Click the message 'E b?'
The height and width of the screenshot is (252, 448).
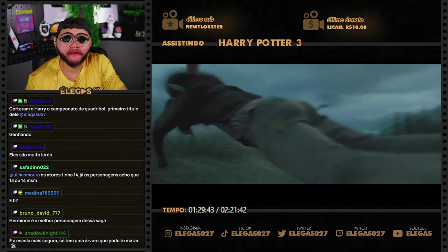(x=14, y=201)
